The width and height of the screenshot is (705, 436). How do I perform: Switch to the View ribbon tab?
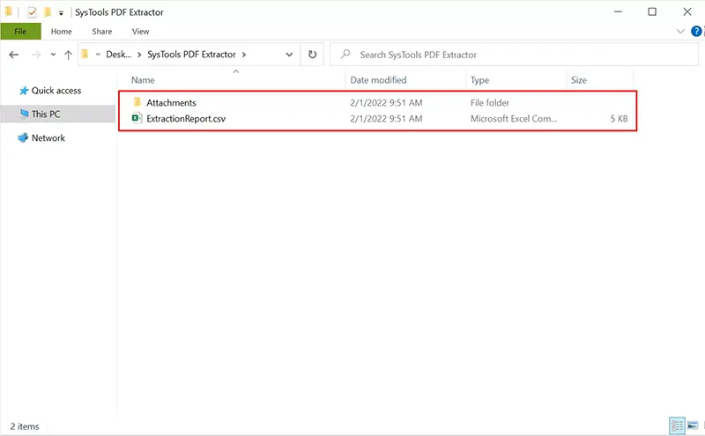[140, 32]
